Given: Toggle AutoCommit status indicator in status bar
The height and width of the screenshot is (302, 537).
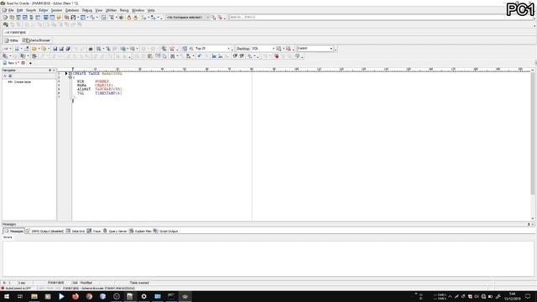Looking at the screenshot, I should click(x=17, y=289).
